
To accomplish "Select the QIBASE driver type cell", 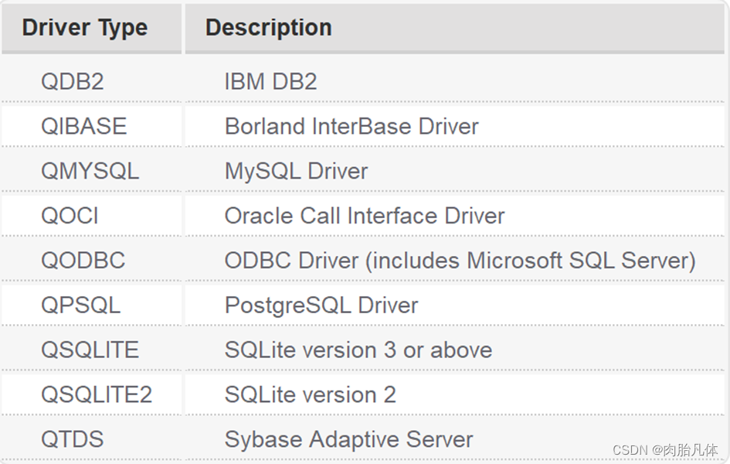I will coord(91,126).
